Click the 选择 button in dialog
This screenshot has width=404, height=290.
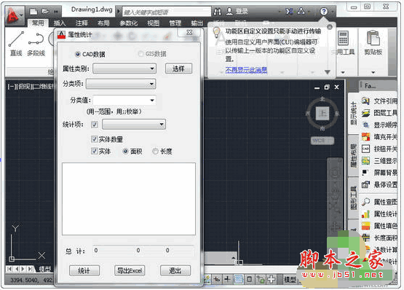click(178, 68)
